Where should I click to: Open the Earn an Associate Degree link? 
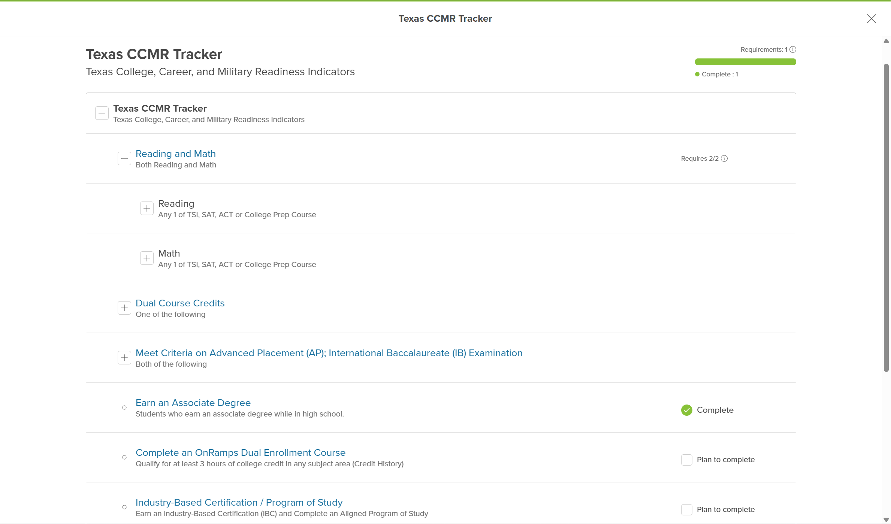193,403
